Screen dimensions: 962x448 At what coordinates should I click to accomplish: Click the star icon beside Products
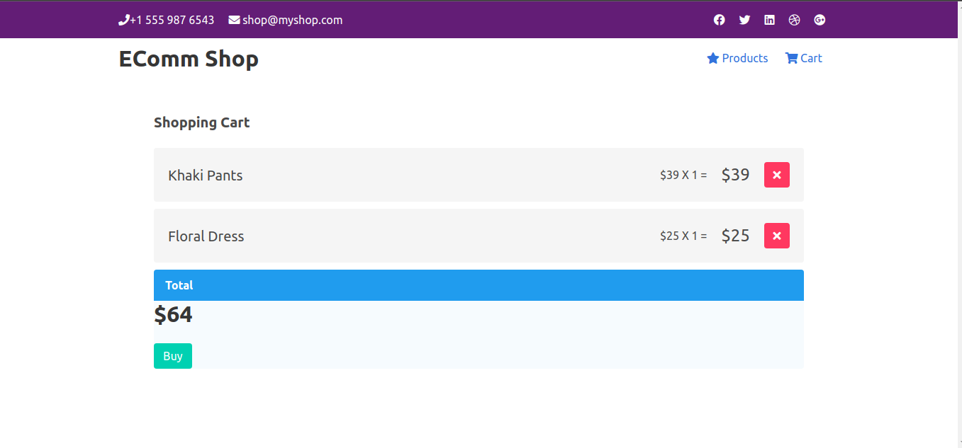(x=713, y=58)
